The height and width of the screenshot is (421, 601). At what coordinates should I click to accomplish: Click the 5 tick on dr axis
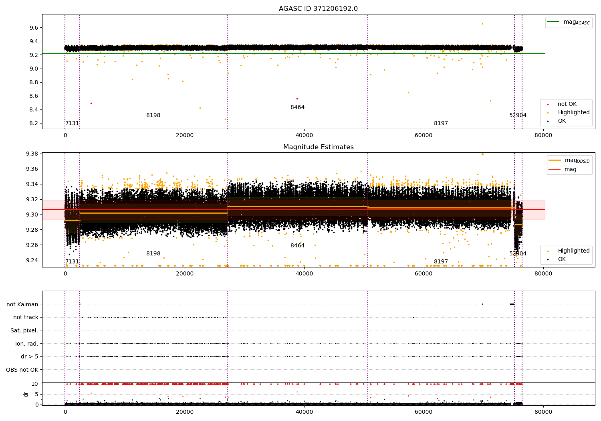(37, 394)
